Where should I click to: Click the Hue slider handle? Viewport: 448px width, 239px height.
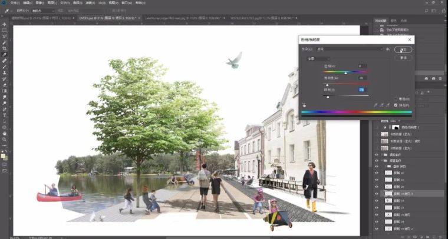pyautogui.click(x=345, y=73)
